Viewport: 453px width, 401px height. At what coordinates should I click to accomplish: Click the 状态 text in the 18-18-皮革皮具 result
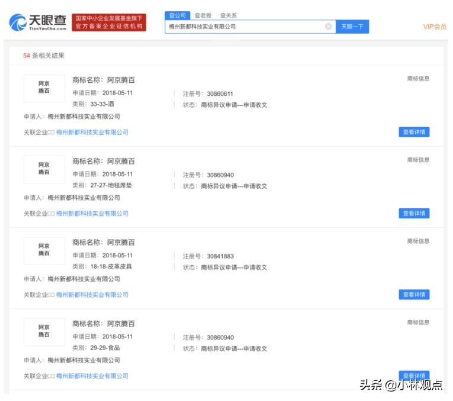(225, 267)
